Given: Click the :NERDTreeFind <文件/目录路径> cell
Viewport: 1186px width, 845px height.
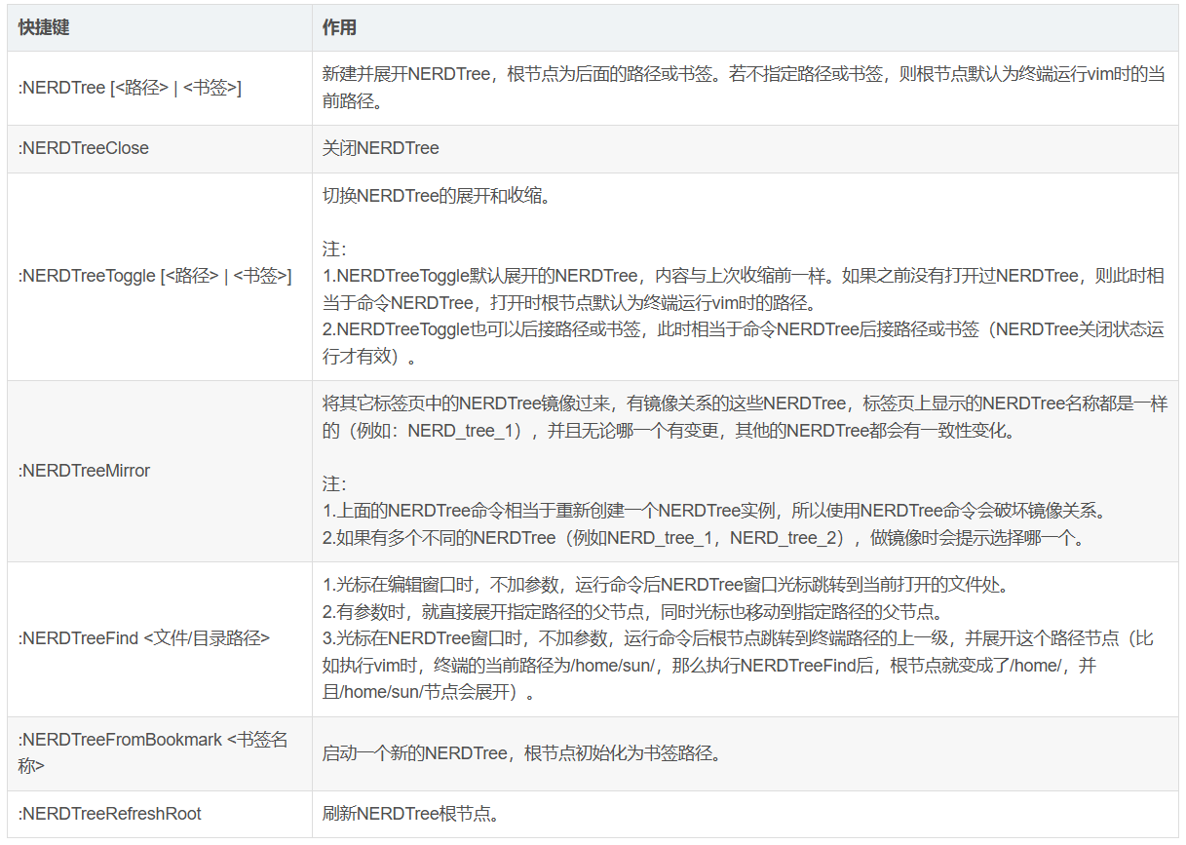Looking at the screenshot, I should pos(160,639).
